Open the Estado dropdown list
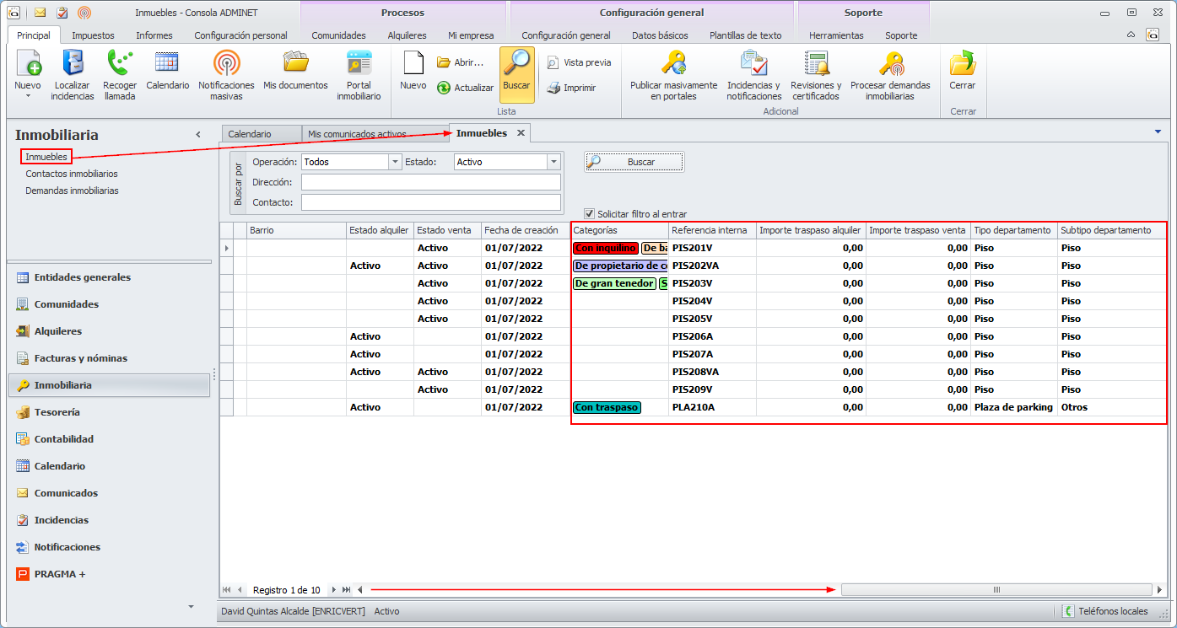 pyautogui.click(x=553, y=162)
